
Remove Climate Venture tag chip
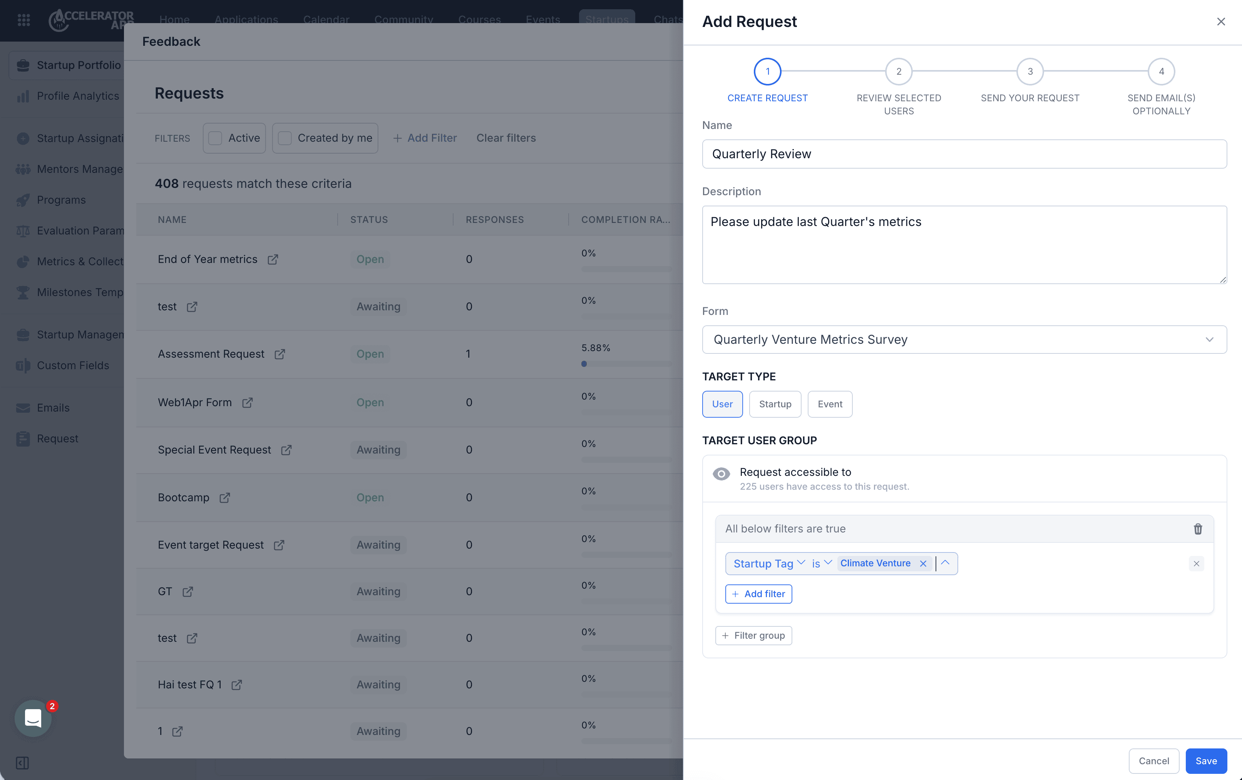pyautogui.click(x=923, y=563)
